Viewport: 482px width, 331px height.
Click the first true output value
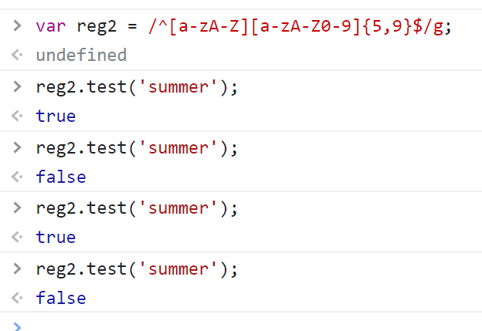click(x=56, y=117)
